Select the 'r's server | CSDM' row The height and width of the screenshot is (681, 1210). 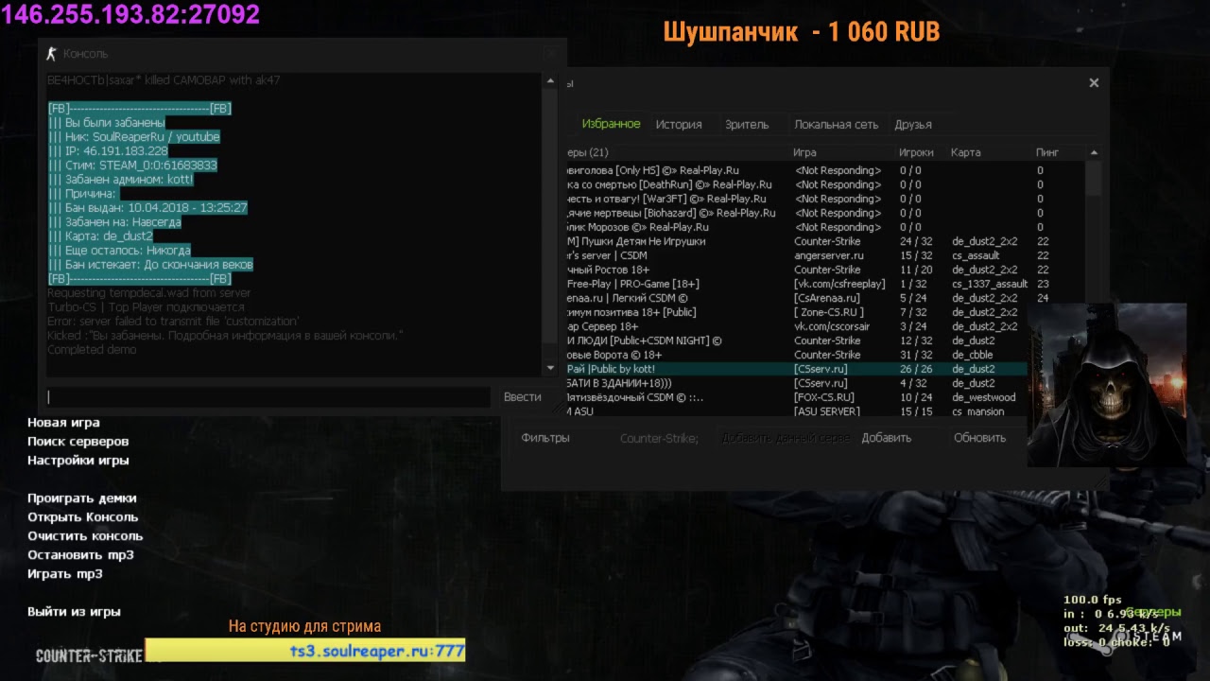point(825,255)
